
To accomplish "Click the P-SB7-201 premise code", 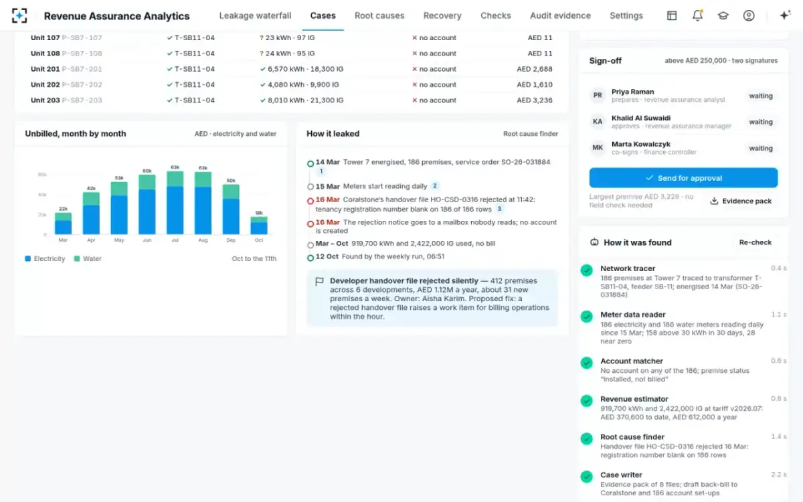I will pos(82,69).
